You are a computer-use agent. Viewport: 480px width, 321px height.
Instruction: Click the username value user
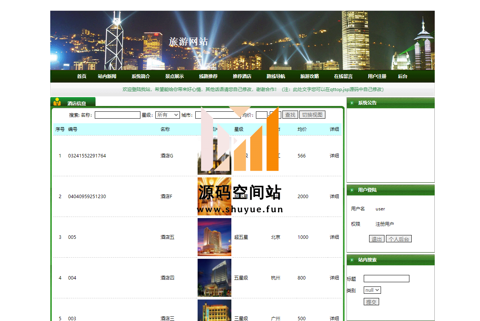pos(380,209)
